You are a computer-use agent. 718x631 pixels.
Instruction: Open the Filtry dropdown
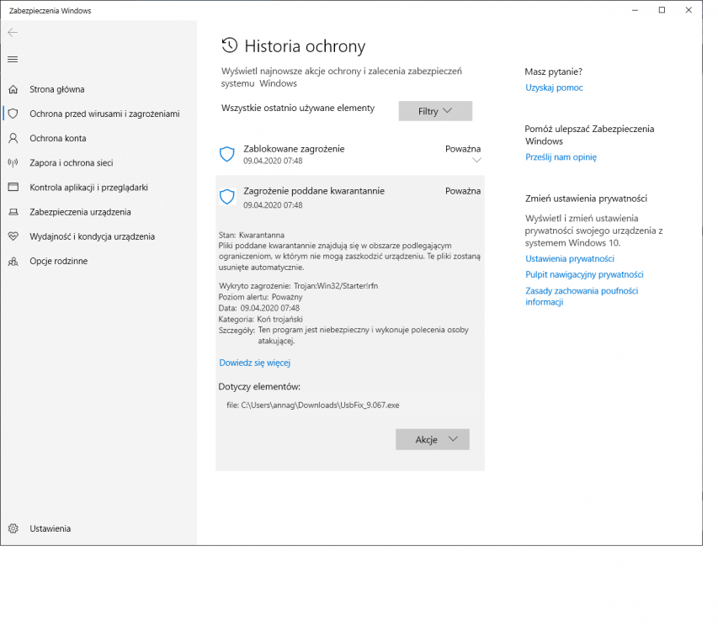(x=435, y=111)
